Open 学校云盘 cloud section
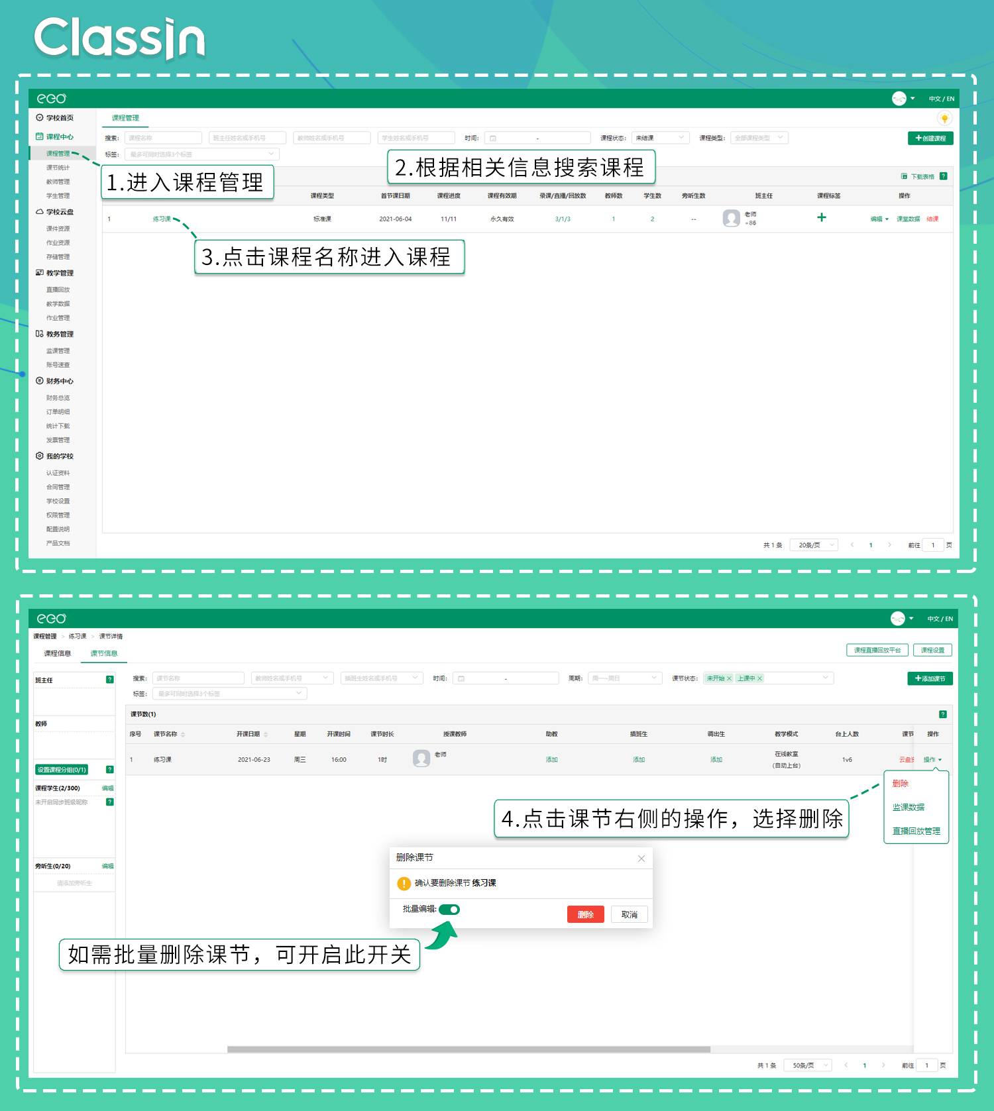 coord(54,212)
